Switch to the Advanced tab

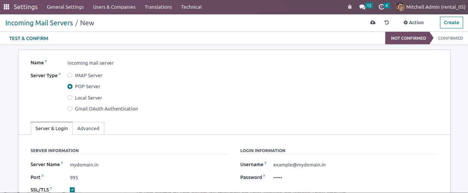coord(88,128)
